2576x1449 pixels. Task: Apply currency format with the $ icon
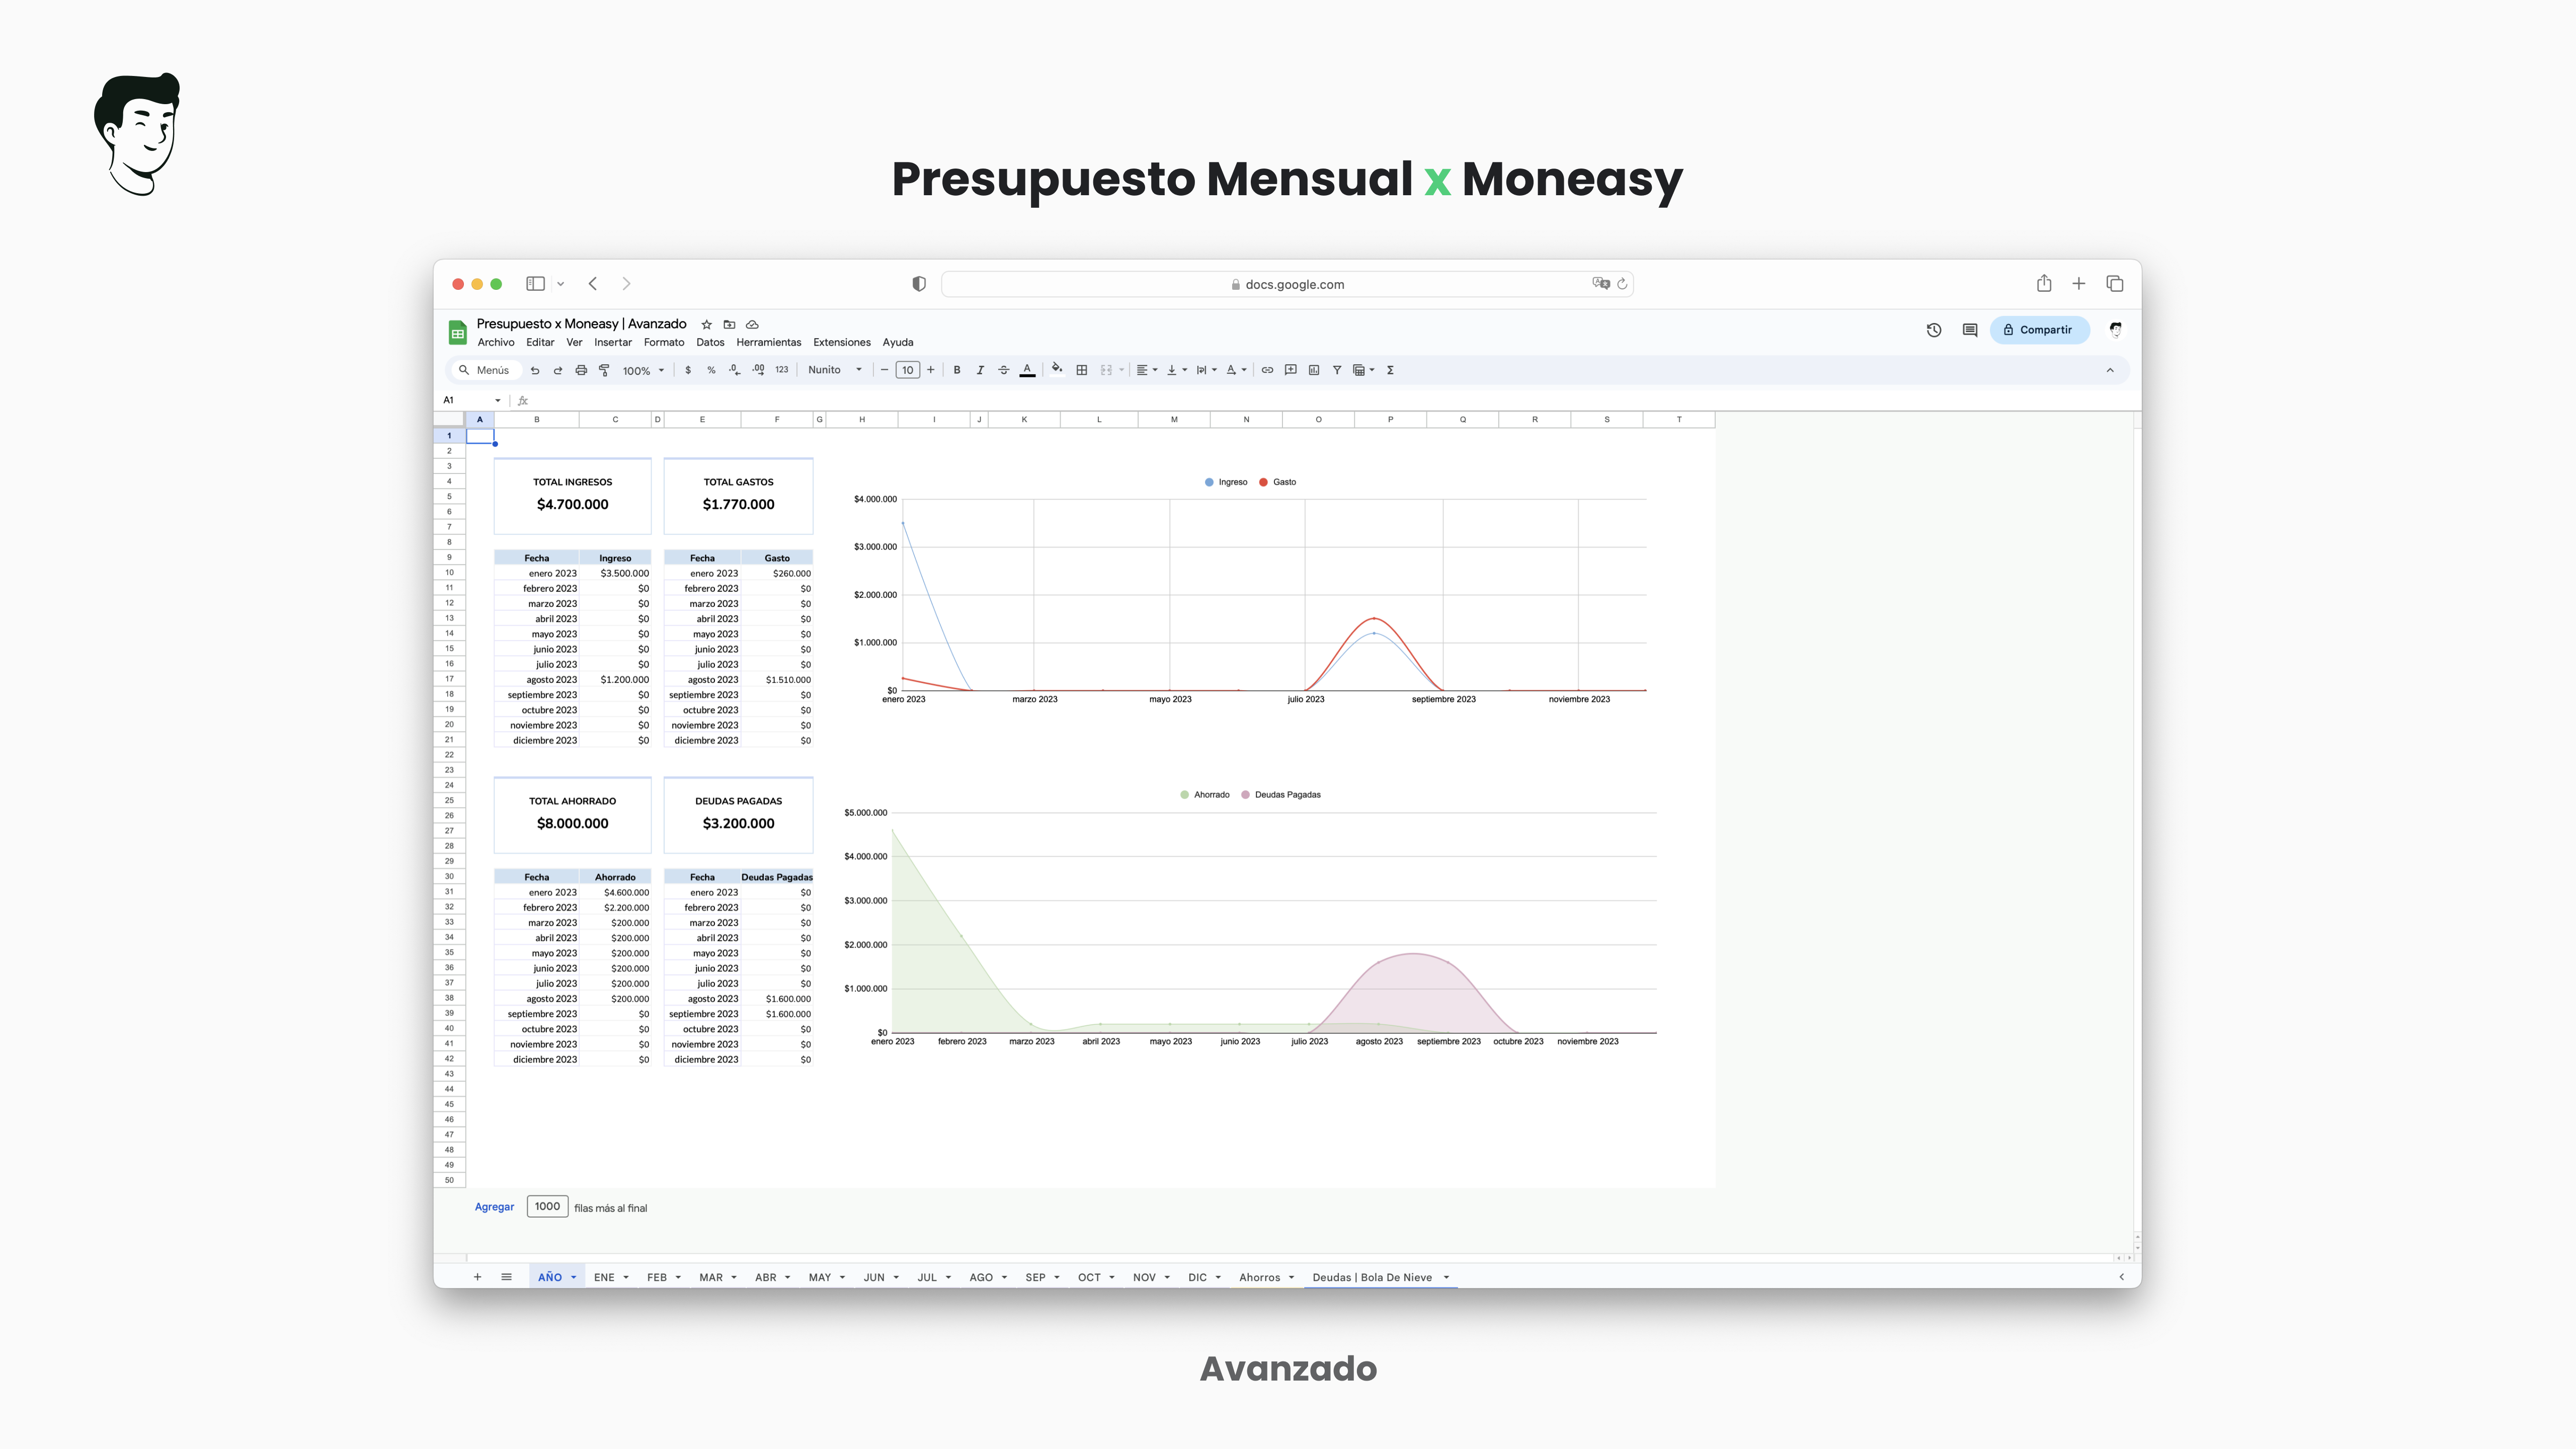coord(688,370)
